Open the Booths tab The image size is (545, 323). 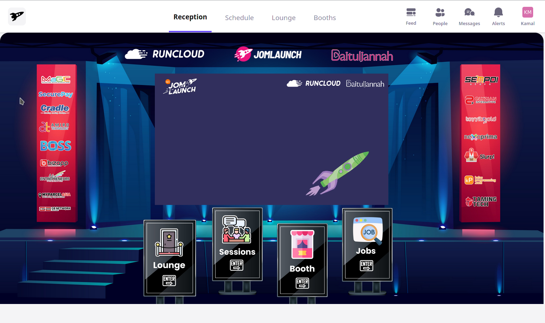324,18
